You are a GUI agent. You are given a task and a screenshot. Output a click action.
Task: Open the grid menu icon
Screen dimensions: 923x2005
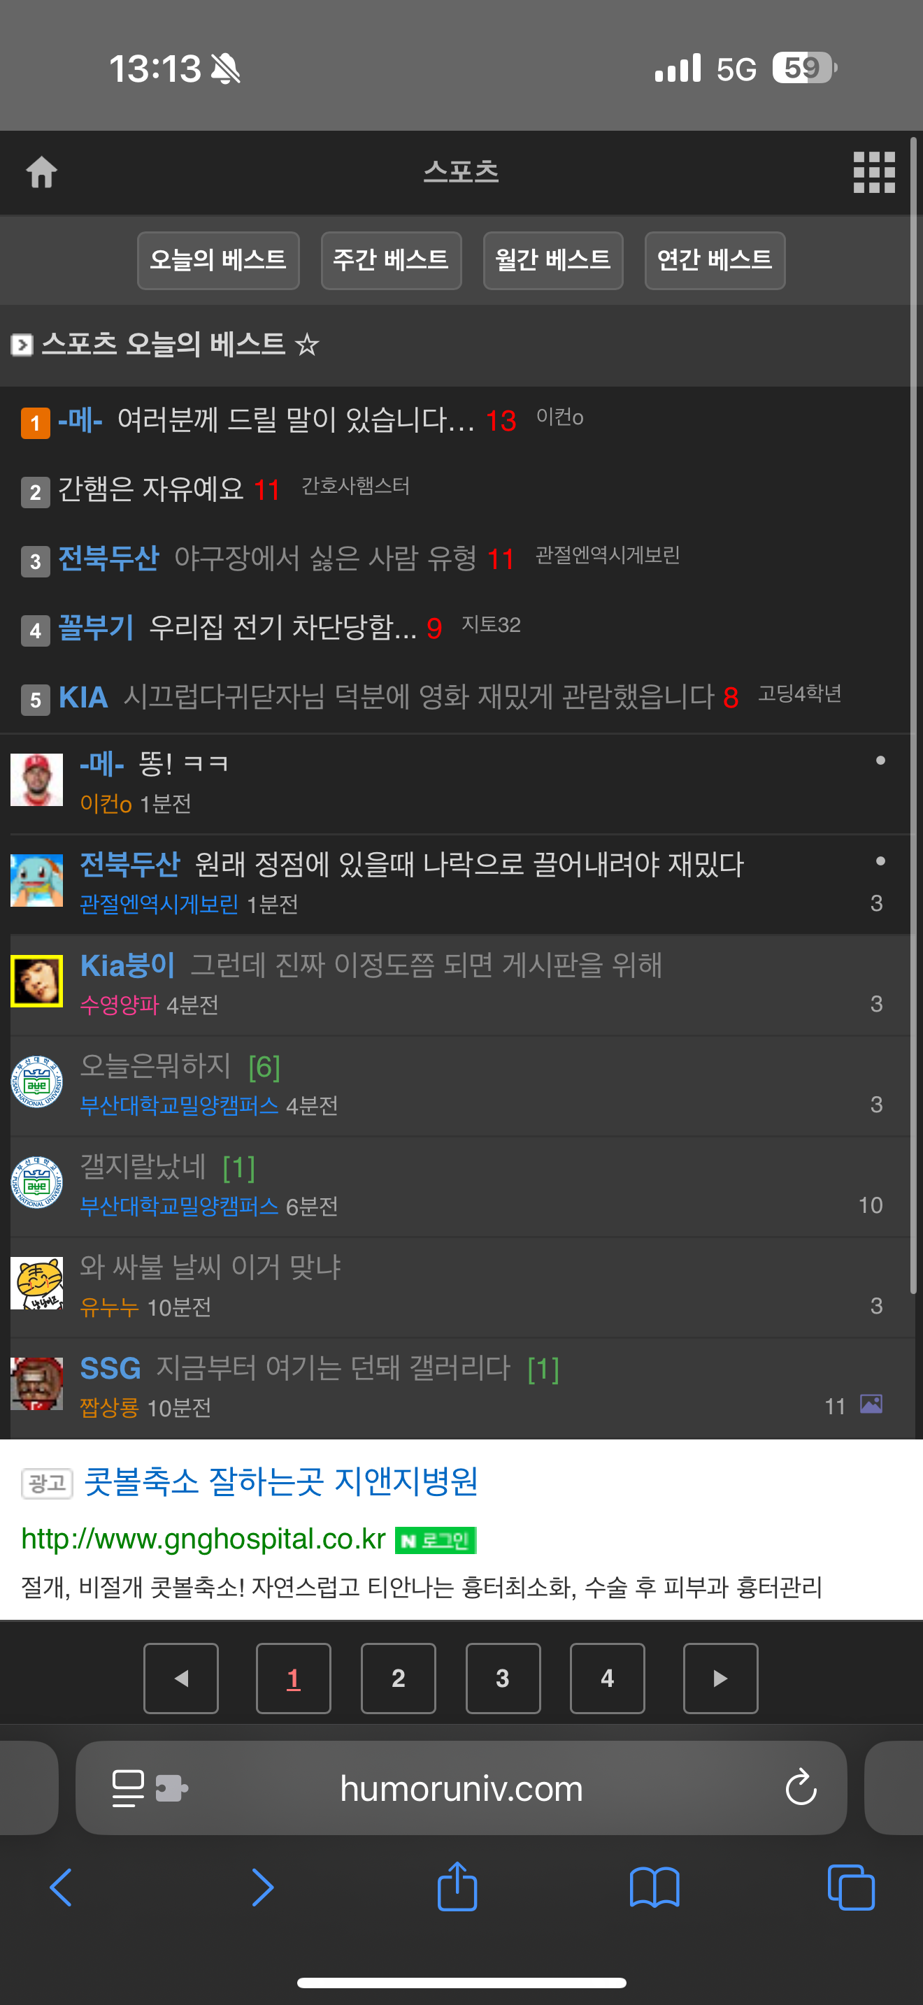874,172
